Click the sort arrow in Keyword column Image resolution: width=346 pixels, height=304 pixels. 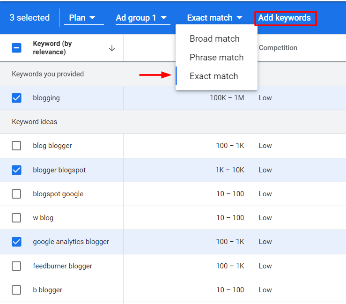pyautogui.click(x=112, y=48)
